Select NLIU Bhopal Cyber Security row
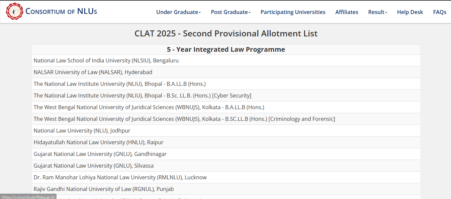This screenshot has width=451, height=199. [142, 95]
